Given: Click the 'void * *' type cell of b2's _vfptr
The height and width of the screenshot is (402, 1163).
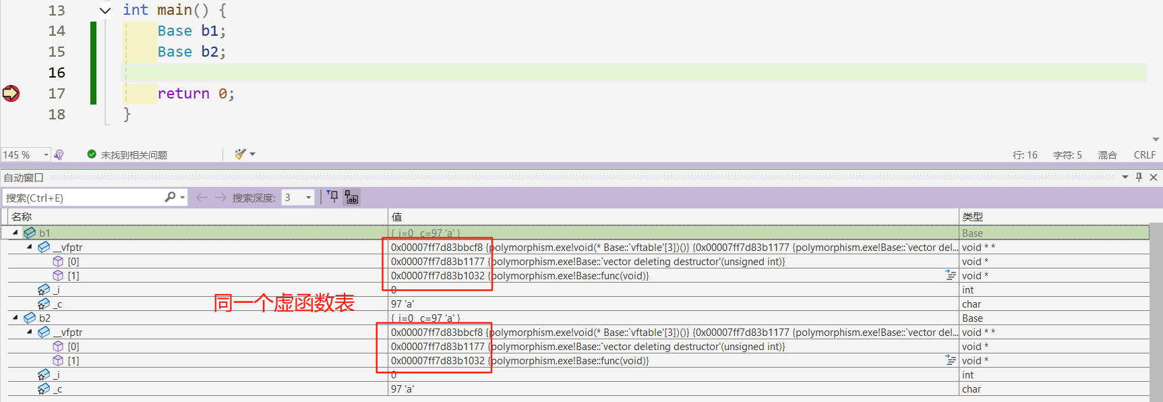Looking at the screenshot, I should [1054, 333].
